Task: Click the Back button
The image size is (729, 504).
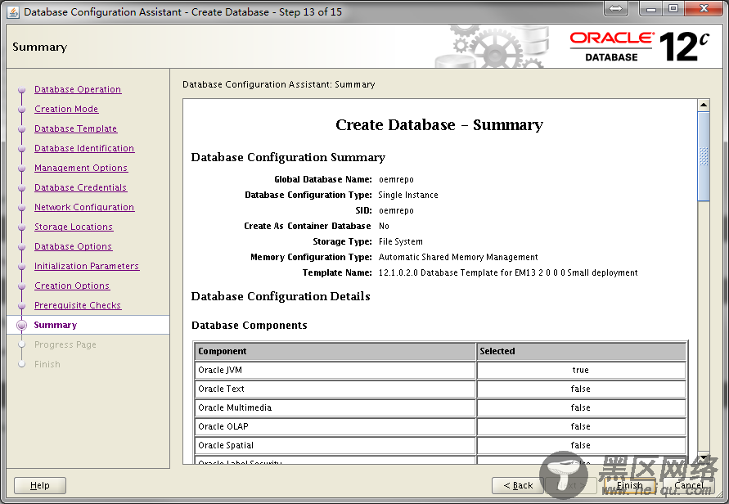Action: coord(518,485)
